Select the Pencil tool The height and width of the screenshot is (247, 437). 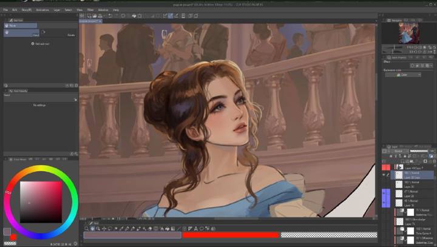pos(133,229)
